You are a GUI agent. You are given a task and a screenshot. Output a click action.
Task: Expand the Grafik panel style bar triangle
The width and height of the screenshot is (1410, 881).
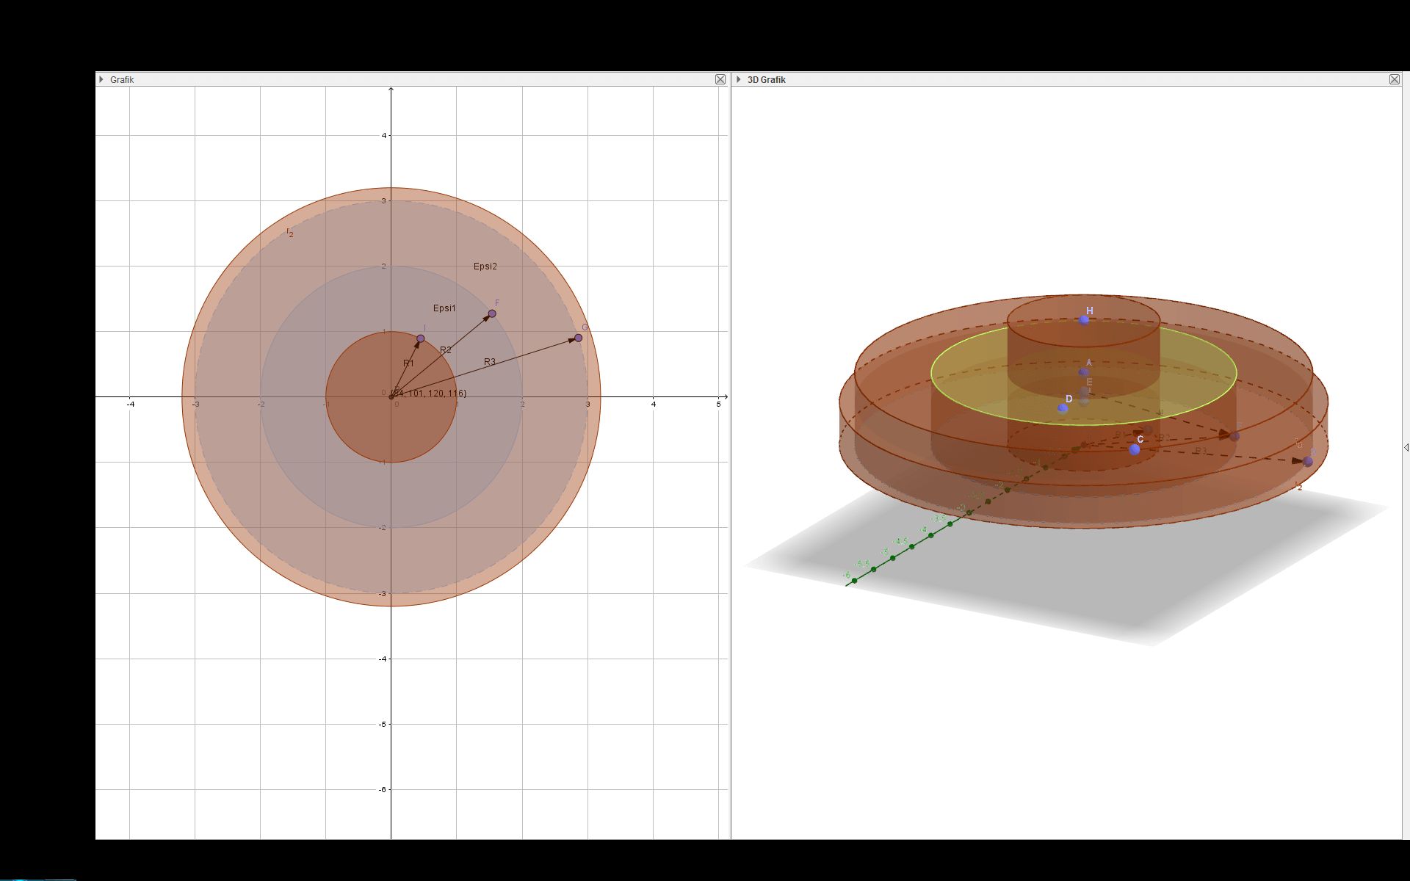pyautogui.click(x=101, y=79)
